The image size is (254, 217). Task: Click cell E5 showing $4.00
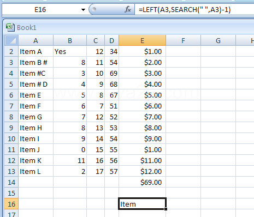coord(142,84)
